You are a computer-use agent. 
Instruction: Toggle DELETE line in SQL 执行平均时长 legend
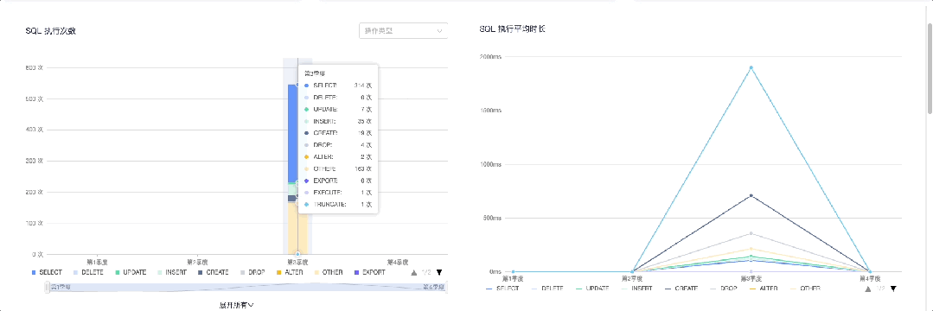point(547,289)
